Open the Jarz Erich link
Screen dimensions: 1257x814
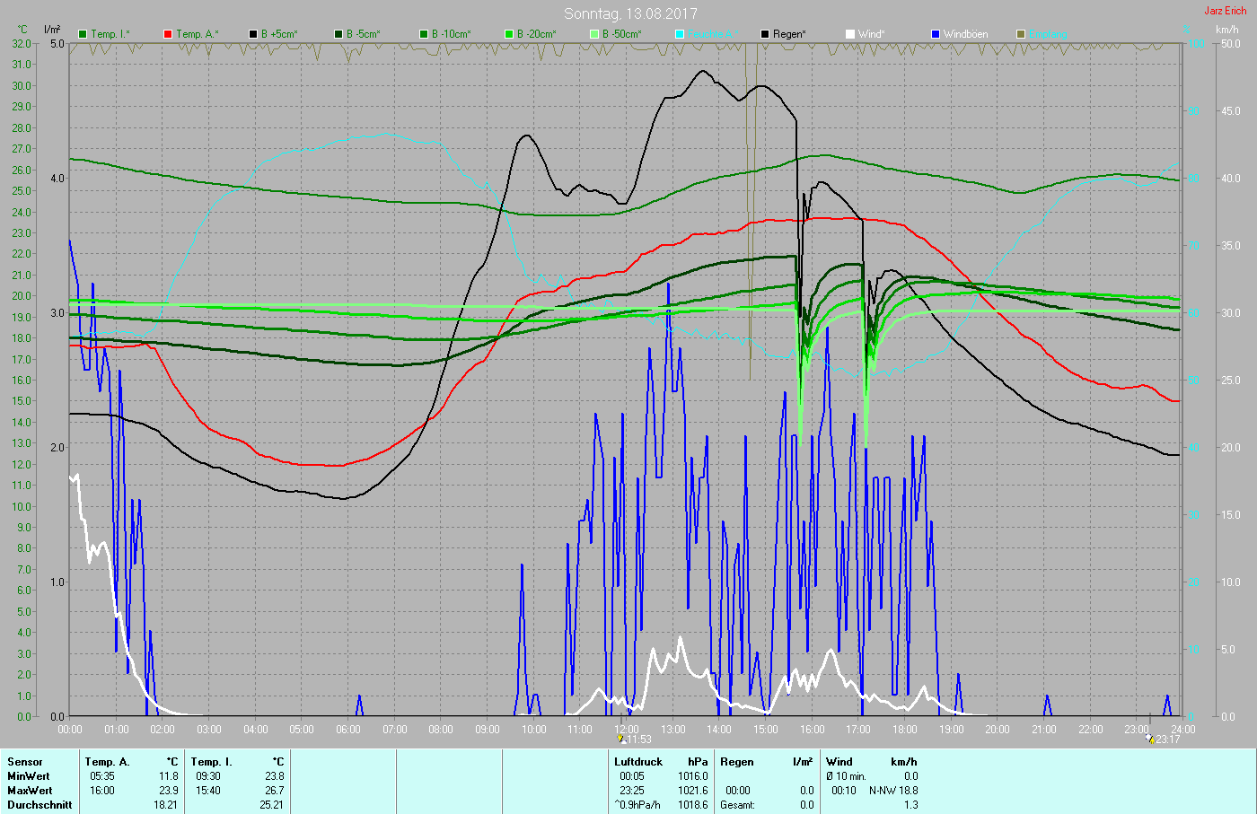tap(1225, 11)
